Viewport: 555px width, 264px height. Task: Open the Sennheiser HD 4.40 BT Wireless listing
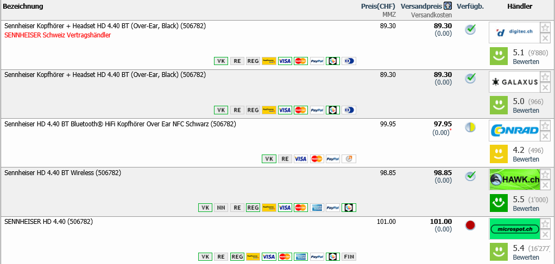(62, 173)
